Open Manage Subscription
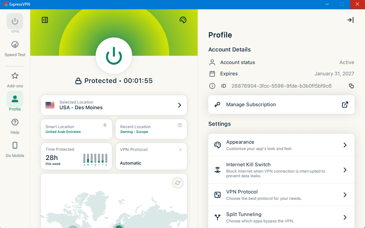Viewport: 365px width, 228px height. click(281, 105)
